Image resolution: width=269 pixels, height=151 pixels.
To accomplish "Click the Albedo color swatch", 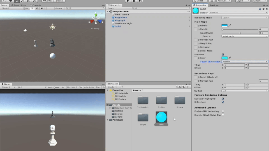I will [x=224, y=26].
